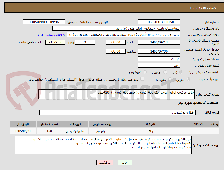The image size is (224, 170).
Task: Click the نام کالا column header
Action: [150, 124]
